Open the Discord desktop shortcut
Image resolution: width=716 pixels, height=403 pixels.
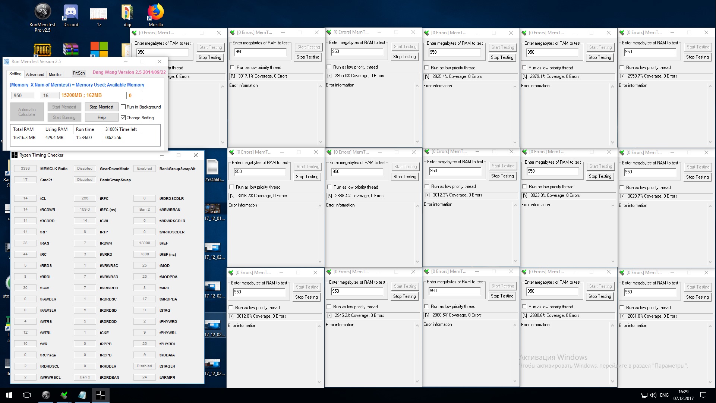pos(70,12)
